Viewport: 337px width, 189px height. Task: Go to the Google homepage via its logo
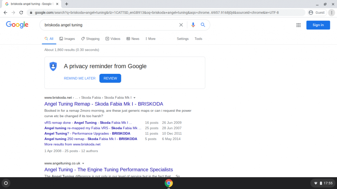(x=17, y=25)
